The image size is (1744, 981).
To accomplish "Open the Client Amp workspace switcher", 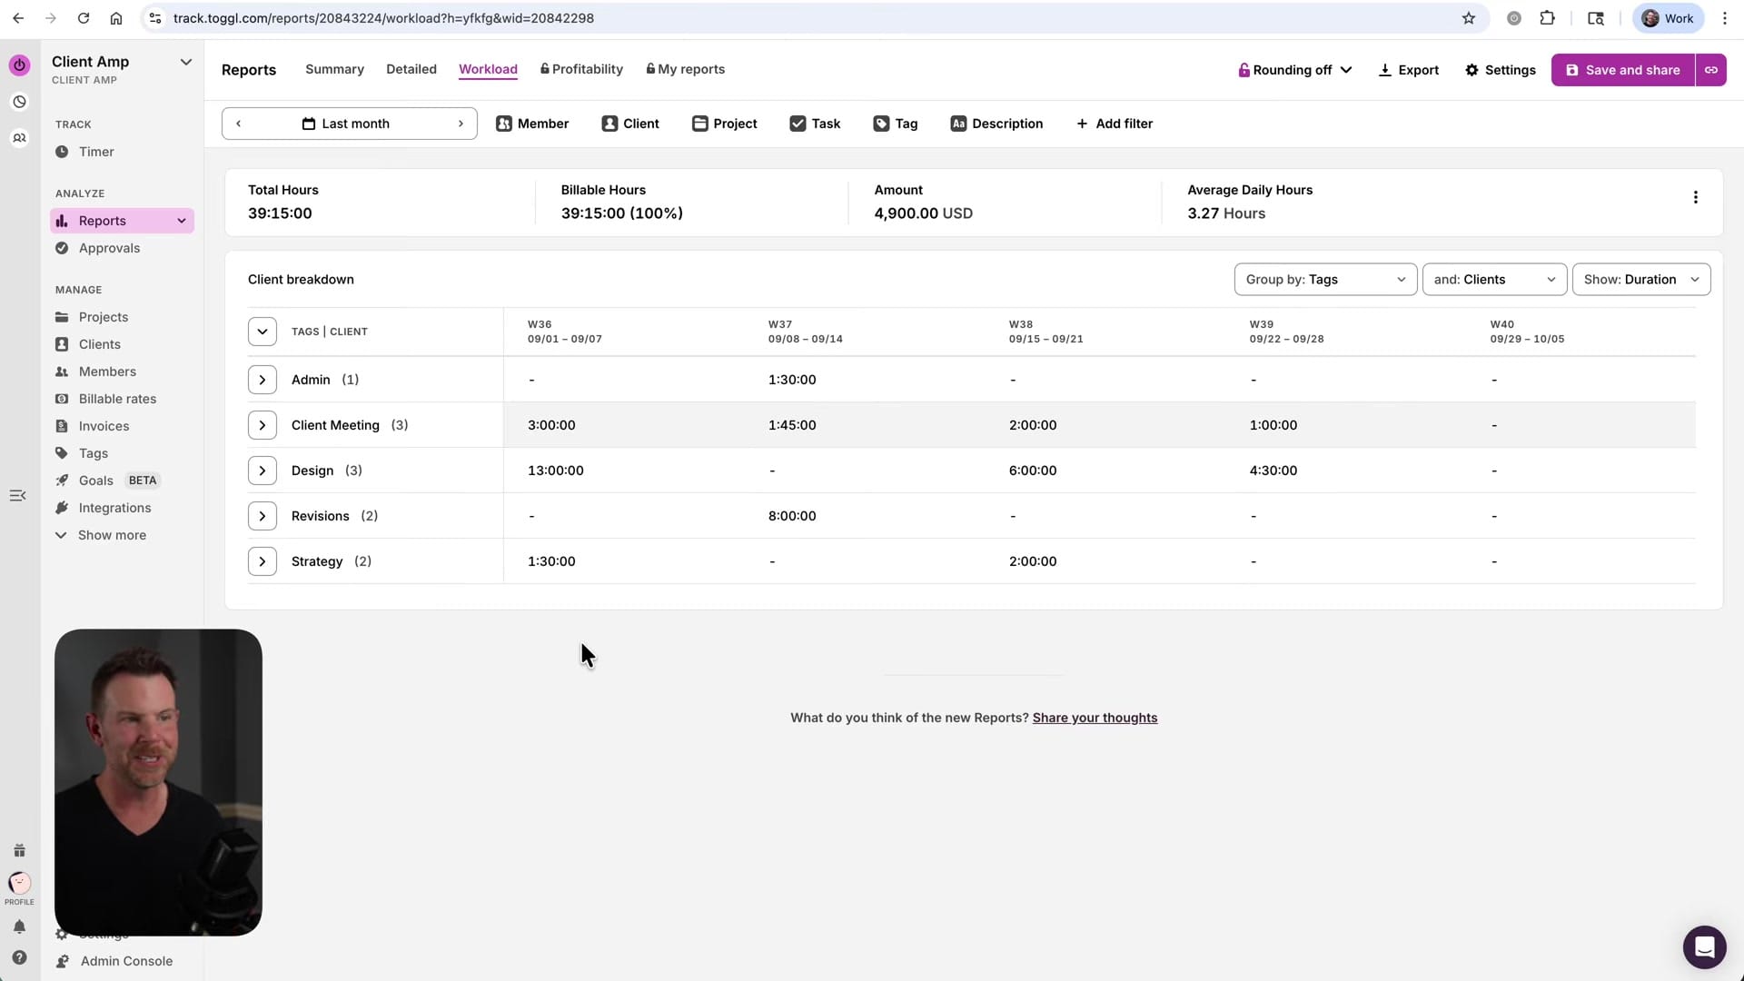I will pos(123,69).
